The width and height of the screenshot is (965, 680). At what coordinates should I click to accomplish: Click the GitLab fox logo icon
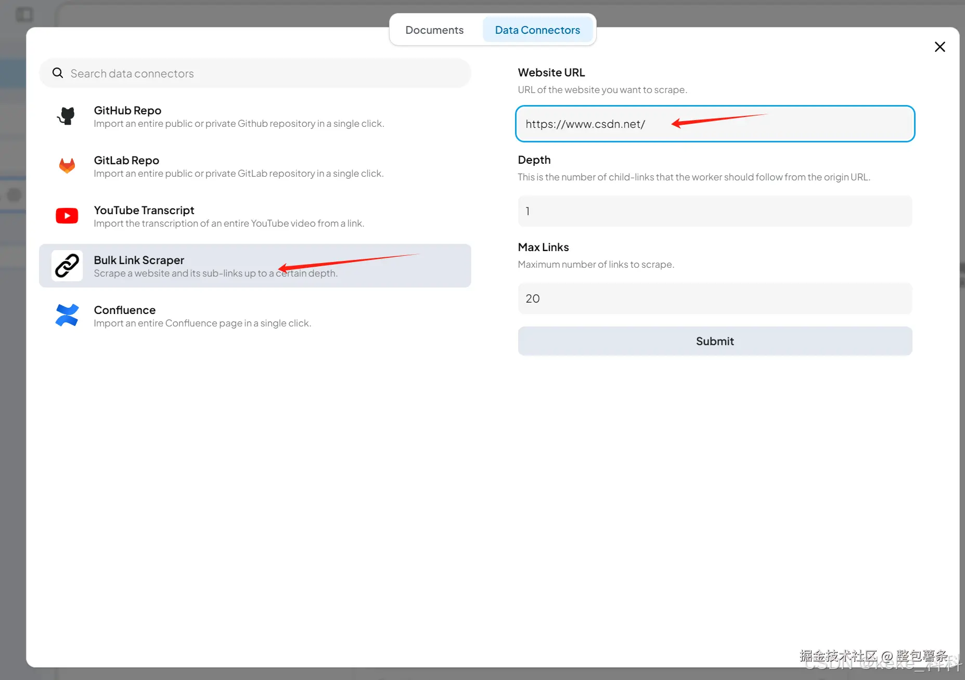coord(67,166)
